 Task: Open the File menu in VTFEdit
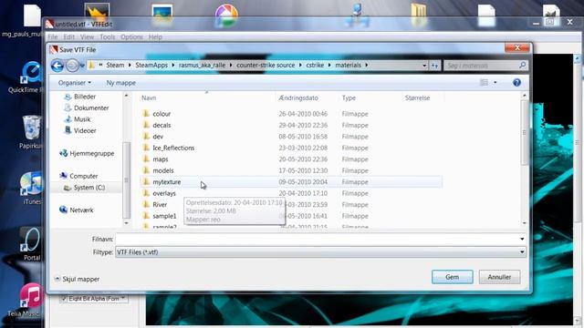click(53, 36)
